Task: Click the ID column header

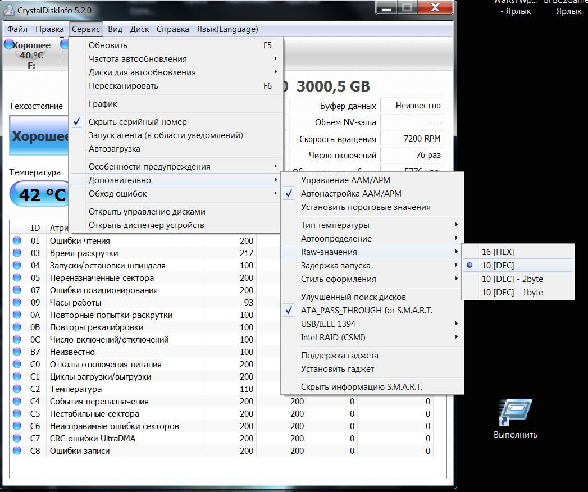Action: point(35,227)
